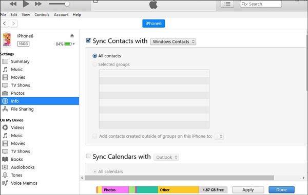Open the Tones bell icon
308x195 pixels.
[5, 175]
